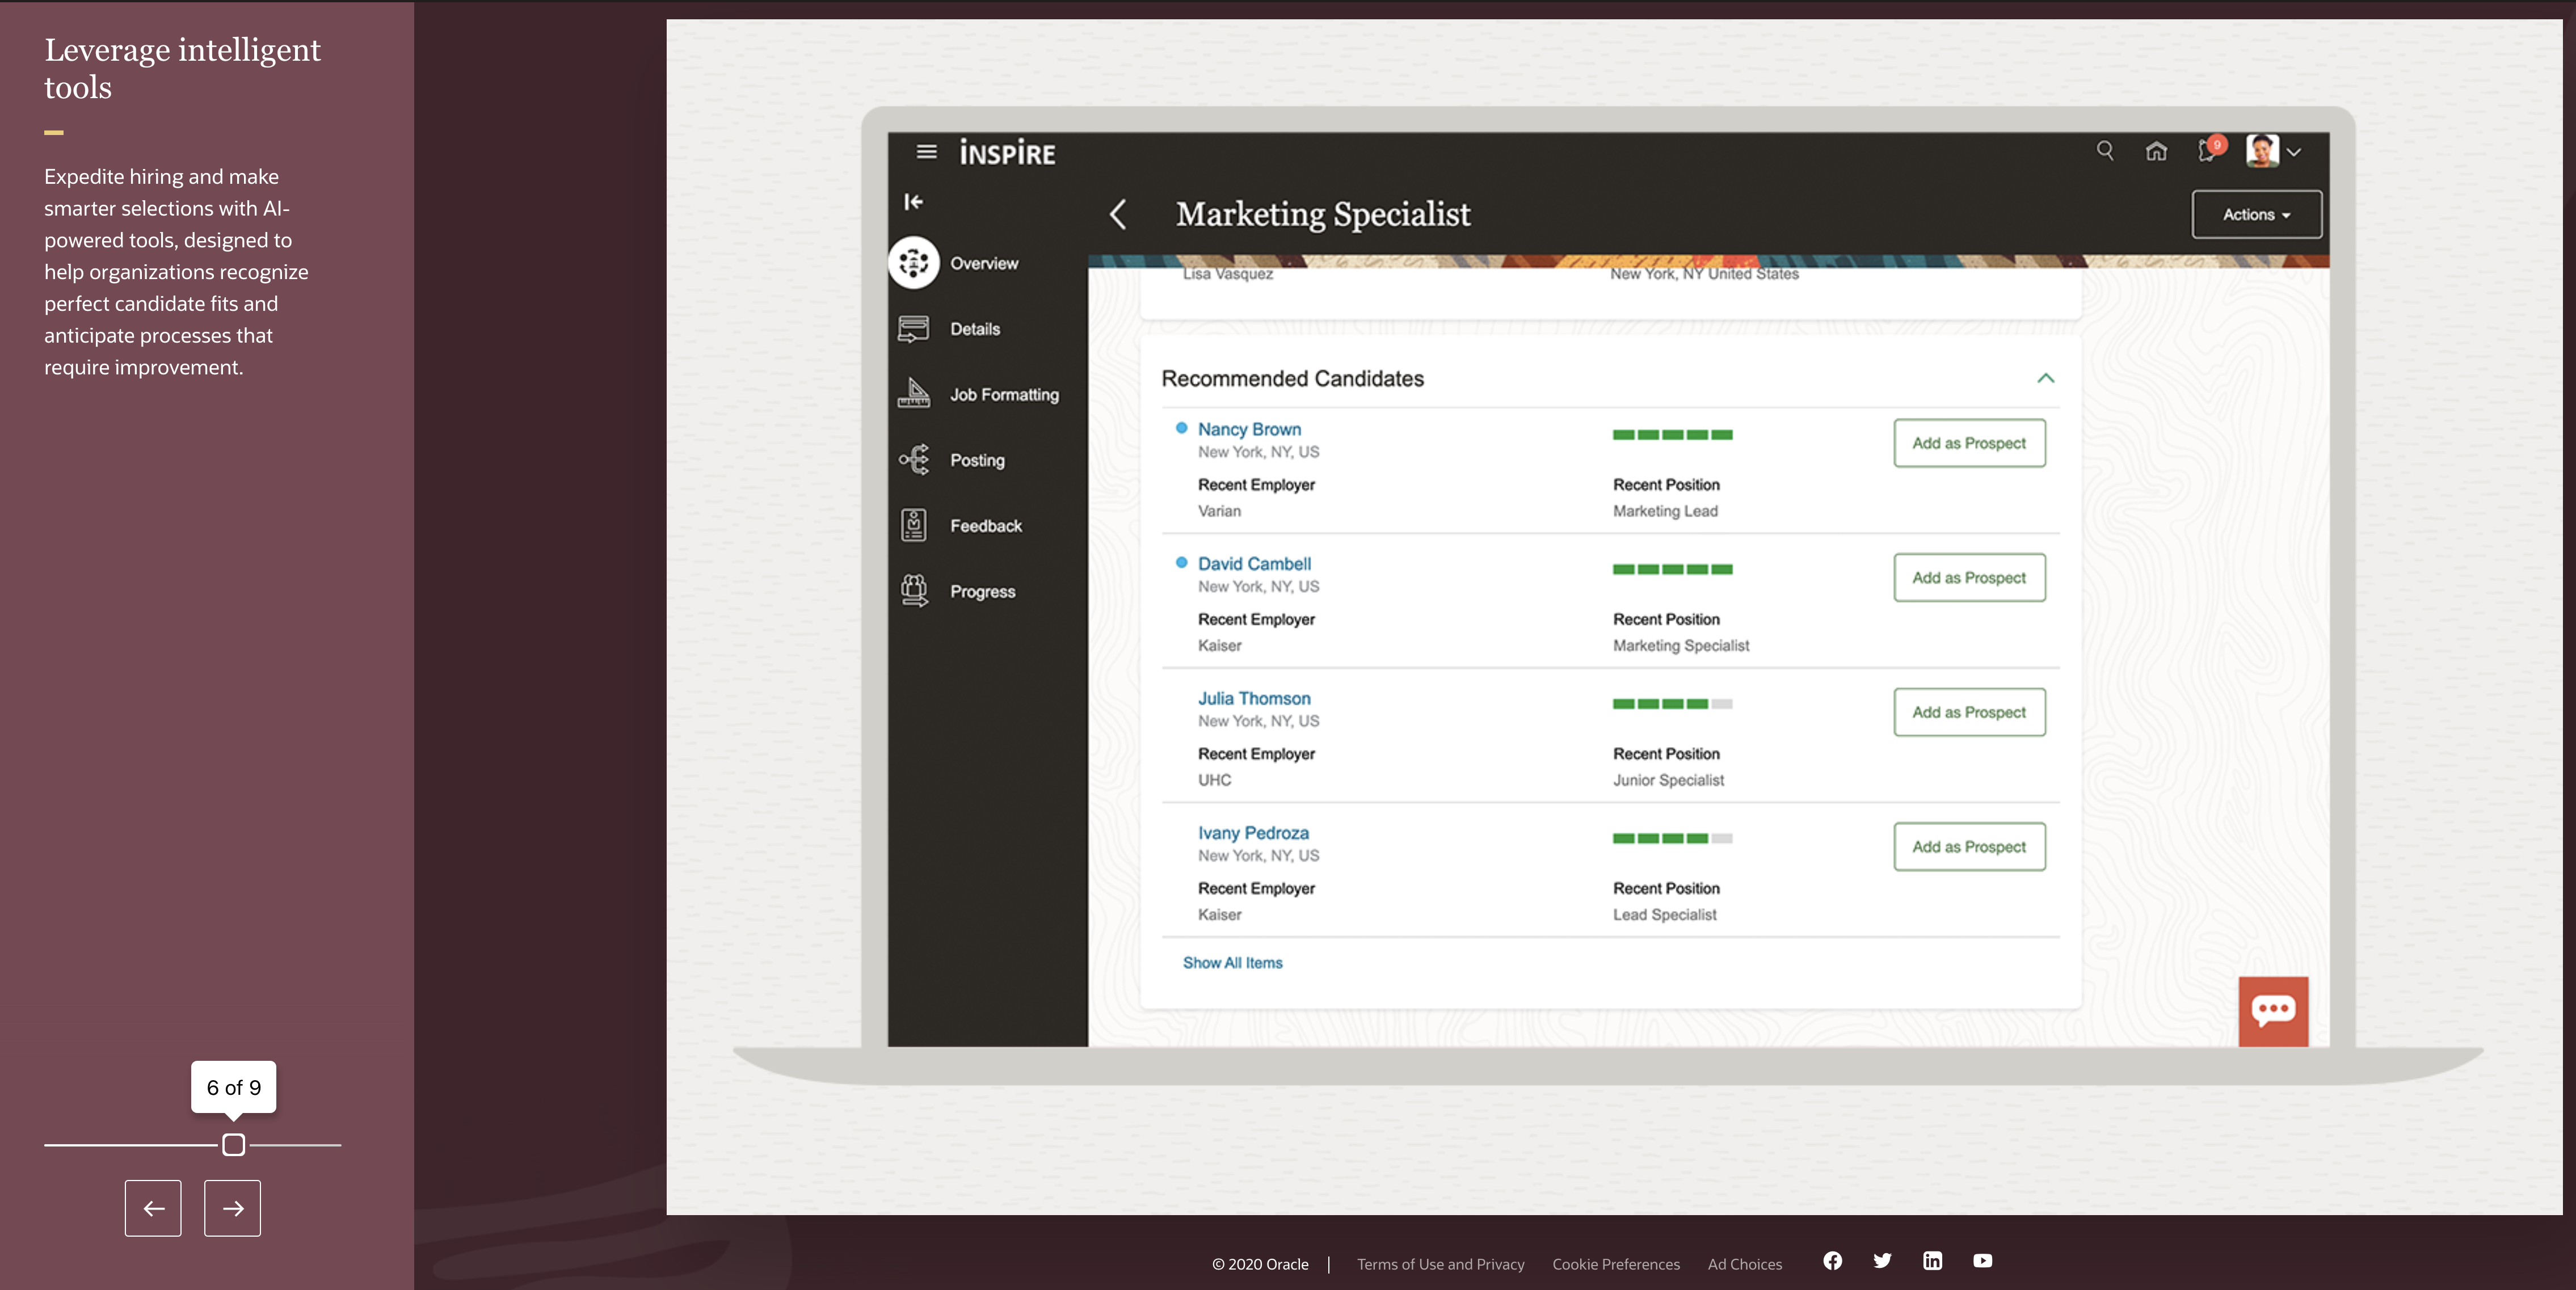Viewport: 2576px width, 1290px height.
Task: Add Nancy Brown as Prospect
Action: coord(1968,443)
